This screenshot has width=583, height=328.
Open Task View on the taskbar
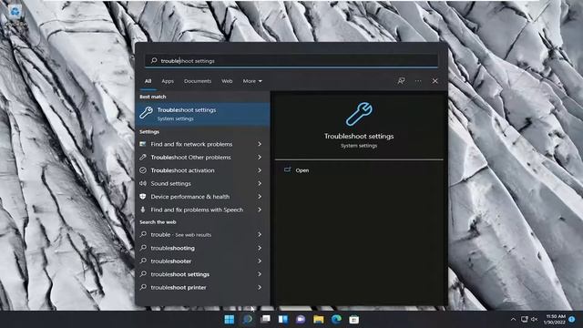[x=265, y=320]
